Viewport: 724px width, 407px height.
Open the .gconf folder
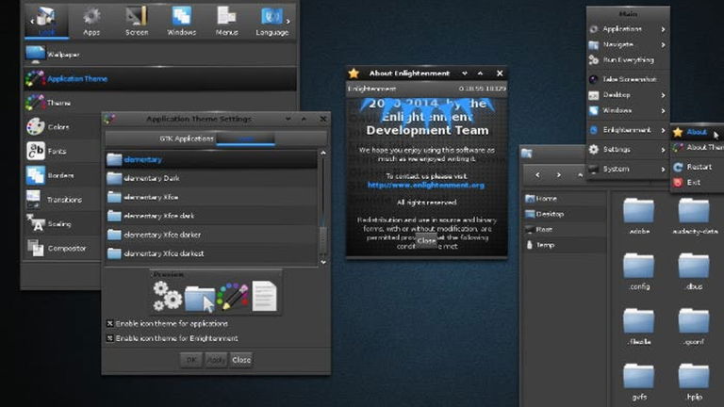(694, 327)
